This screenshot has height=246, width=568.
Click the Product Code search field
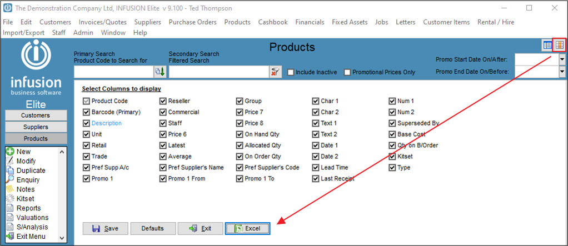[x=114, y=72]
